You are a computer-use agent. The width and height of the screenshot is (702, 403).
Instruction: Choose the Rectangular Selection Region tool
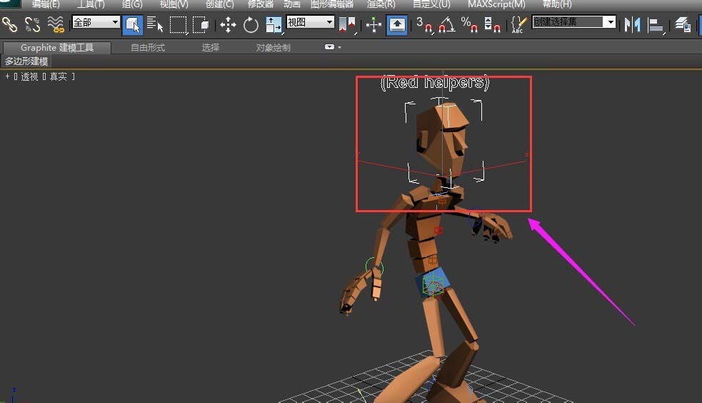pos(179,25)
